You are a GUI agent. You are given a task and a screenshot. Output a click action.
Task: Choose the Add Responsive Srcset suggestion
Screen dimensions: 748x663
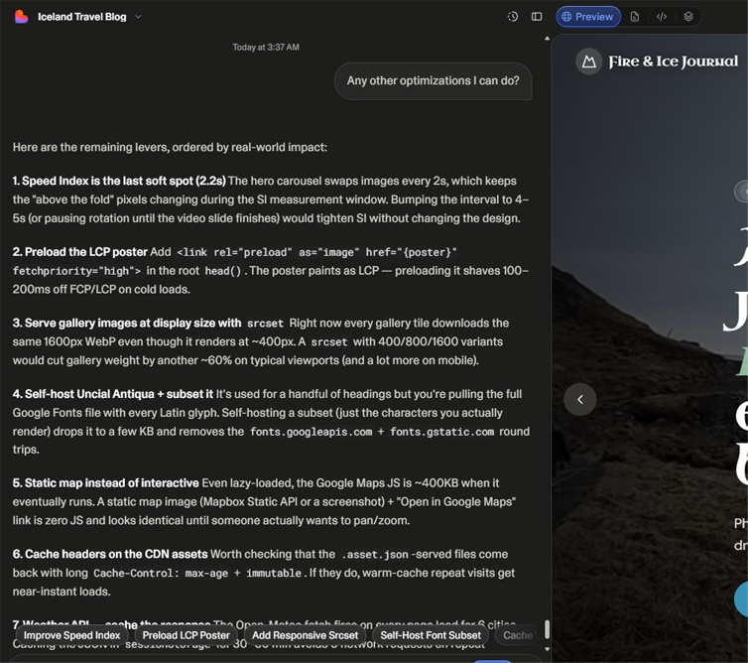[x=305, y=635]
